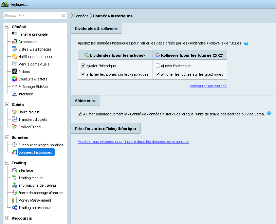Click the Rollovers calendar header icon
Image resolution: width=276 pixels, height=224 pixels.
[x=158, y=55]
